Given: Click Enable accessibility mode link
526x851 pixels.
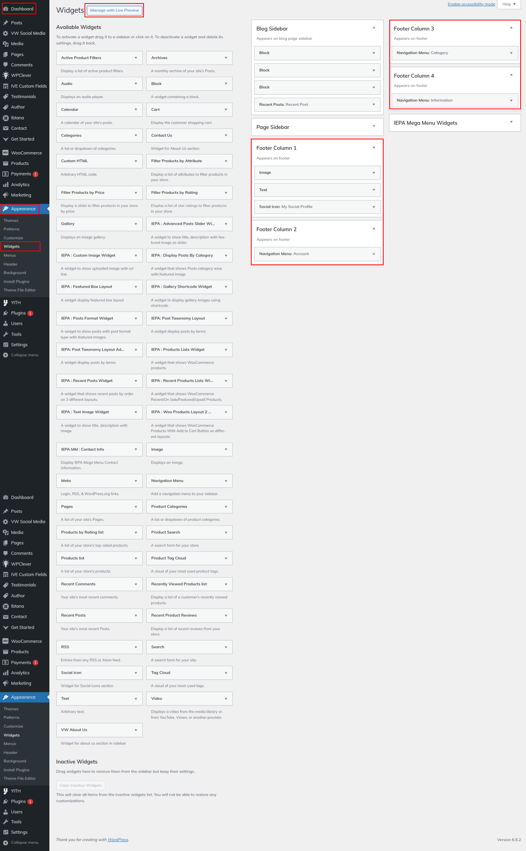Looking at the screenshot, I should point(471,4).
